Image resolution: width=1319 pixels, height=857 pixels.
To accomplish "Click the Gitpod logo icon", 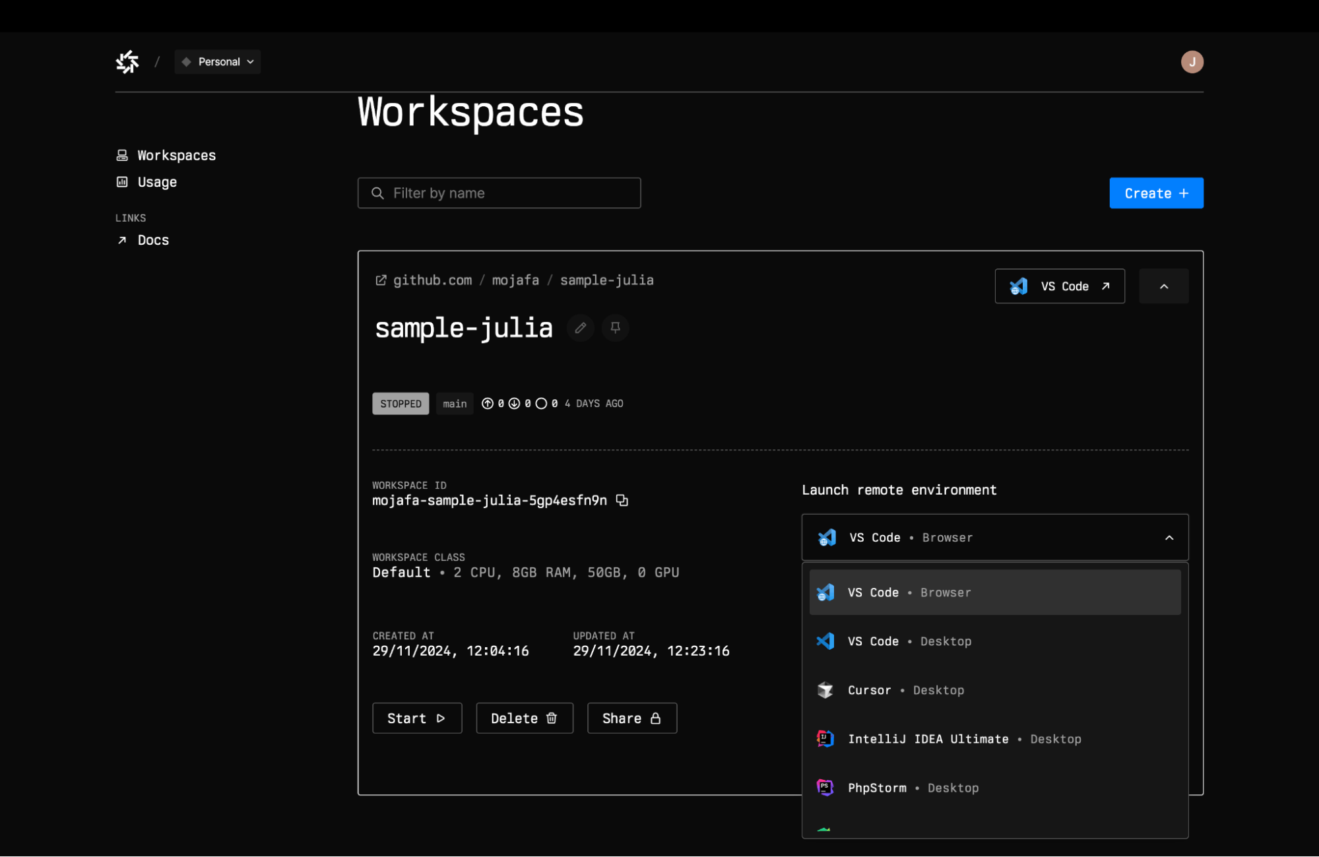I will (x=127, y=62).
